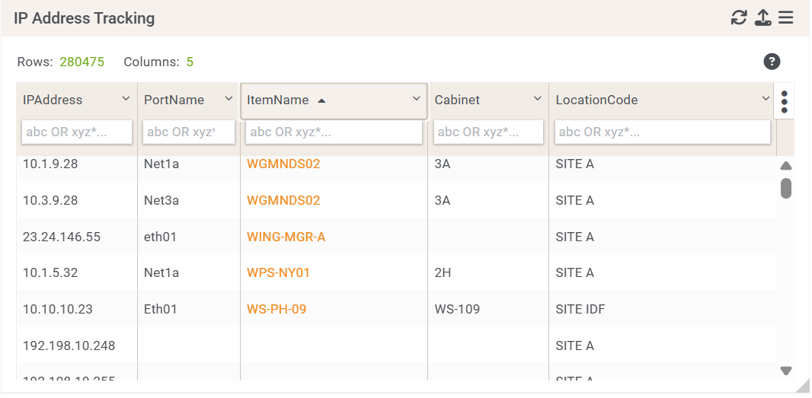Open the Cabinet column dropdown chevron
This screenshot has width=812, height=398.
tap(537, 100)
